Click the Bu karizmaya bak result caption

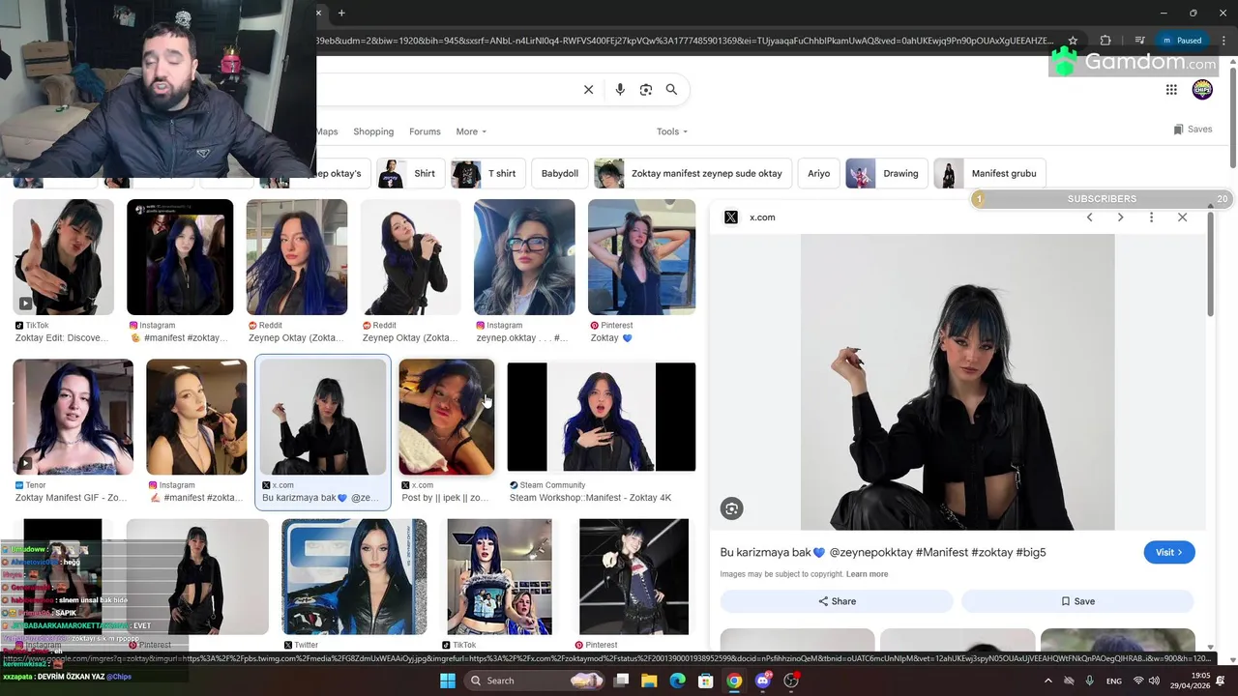click(x=320, y=498)
